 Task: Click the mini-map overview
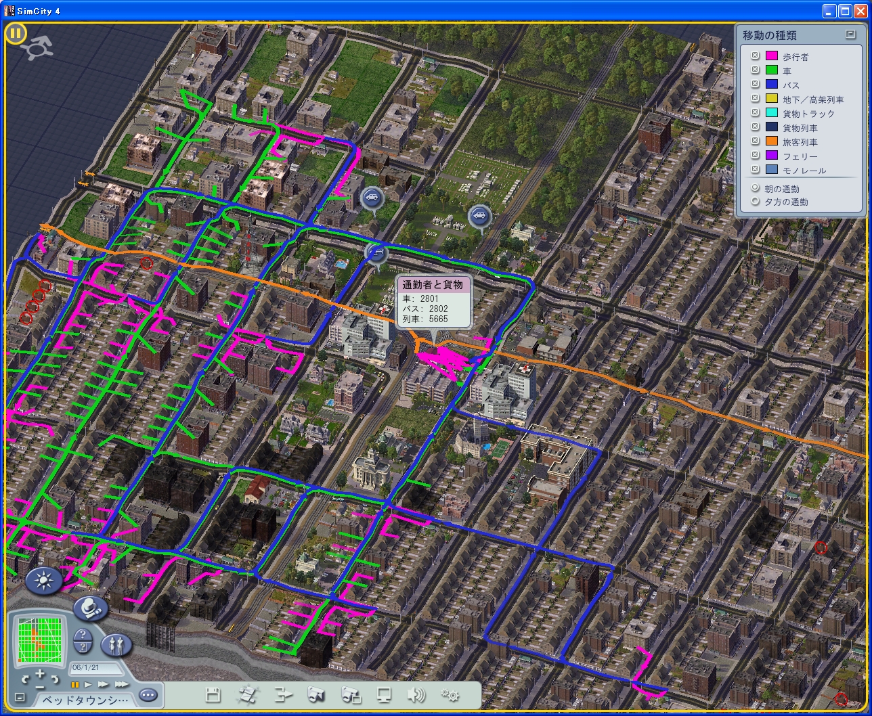click(x=40, y=640)
